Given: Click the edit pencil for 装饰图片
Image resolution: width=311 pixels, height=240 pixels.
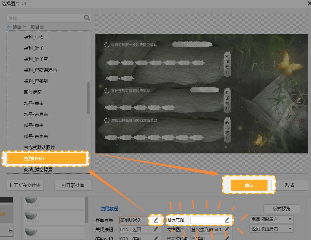Looking at the screenshot, I should 227,229.
